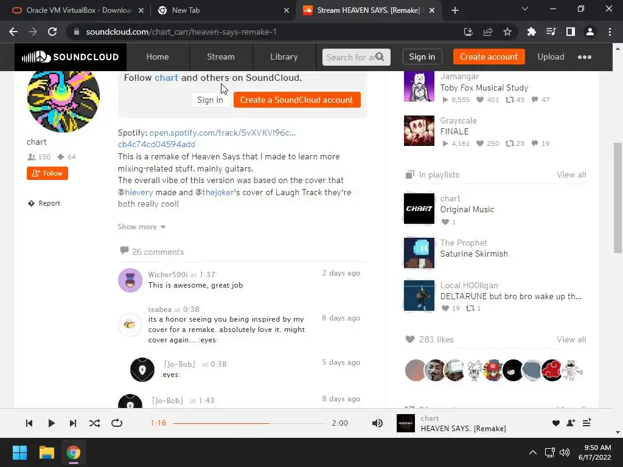The image size is (623, 467).
Task: Go back in browser history
Action: [13, 32]
